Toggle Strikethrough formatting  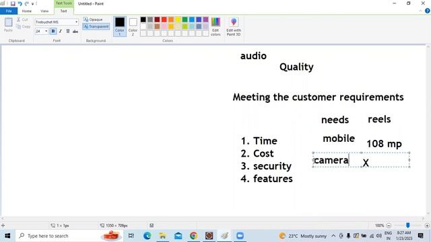tap(75, 32)
